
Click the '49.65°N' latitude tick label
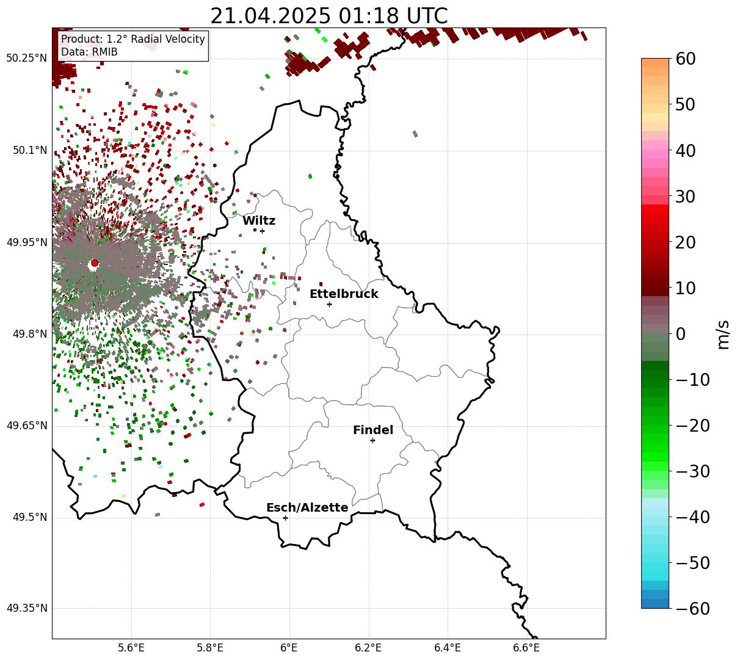click(26, 426)
